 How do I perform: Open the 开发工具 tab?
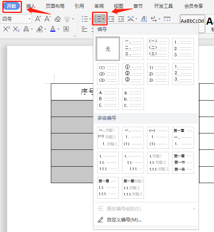tap(164, 6)
